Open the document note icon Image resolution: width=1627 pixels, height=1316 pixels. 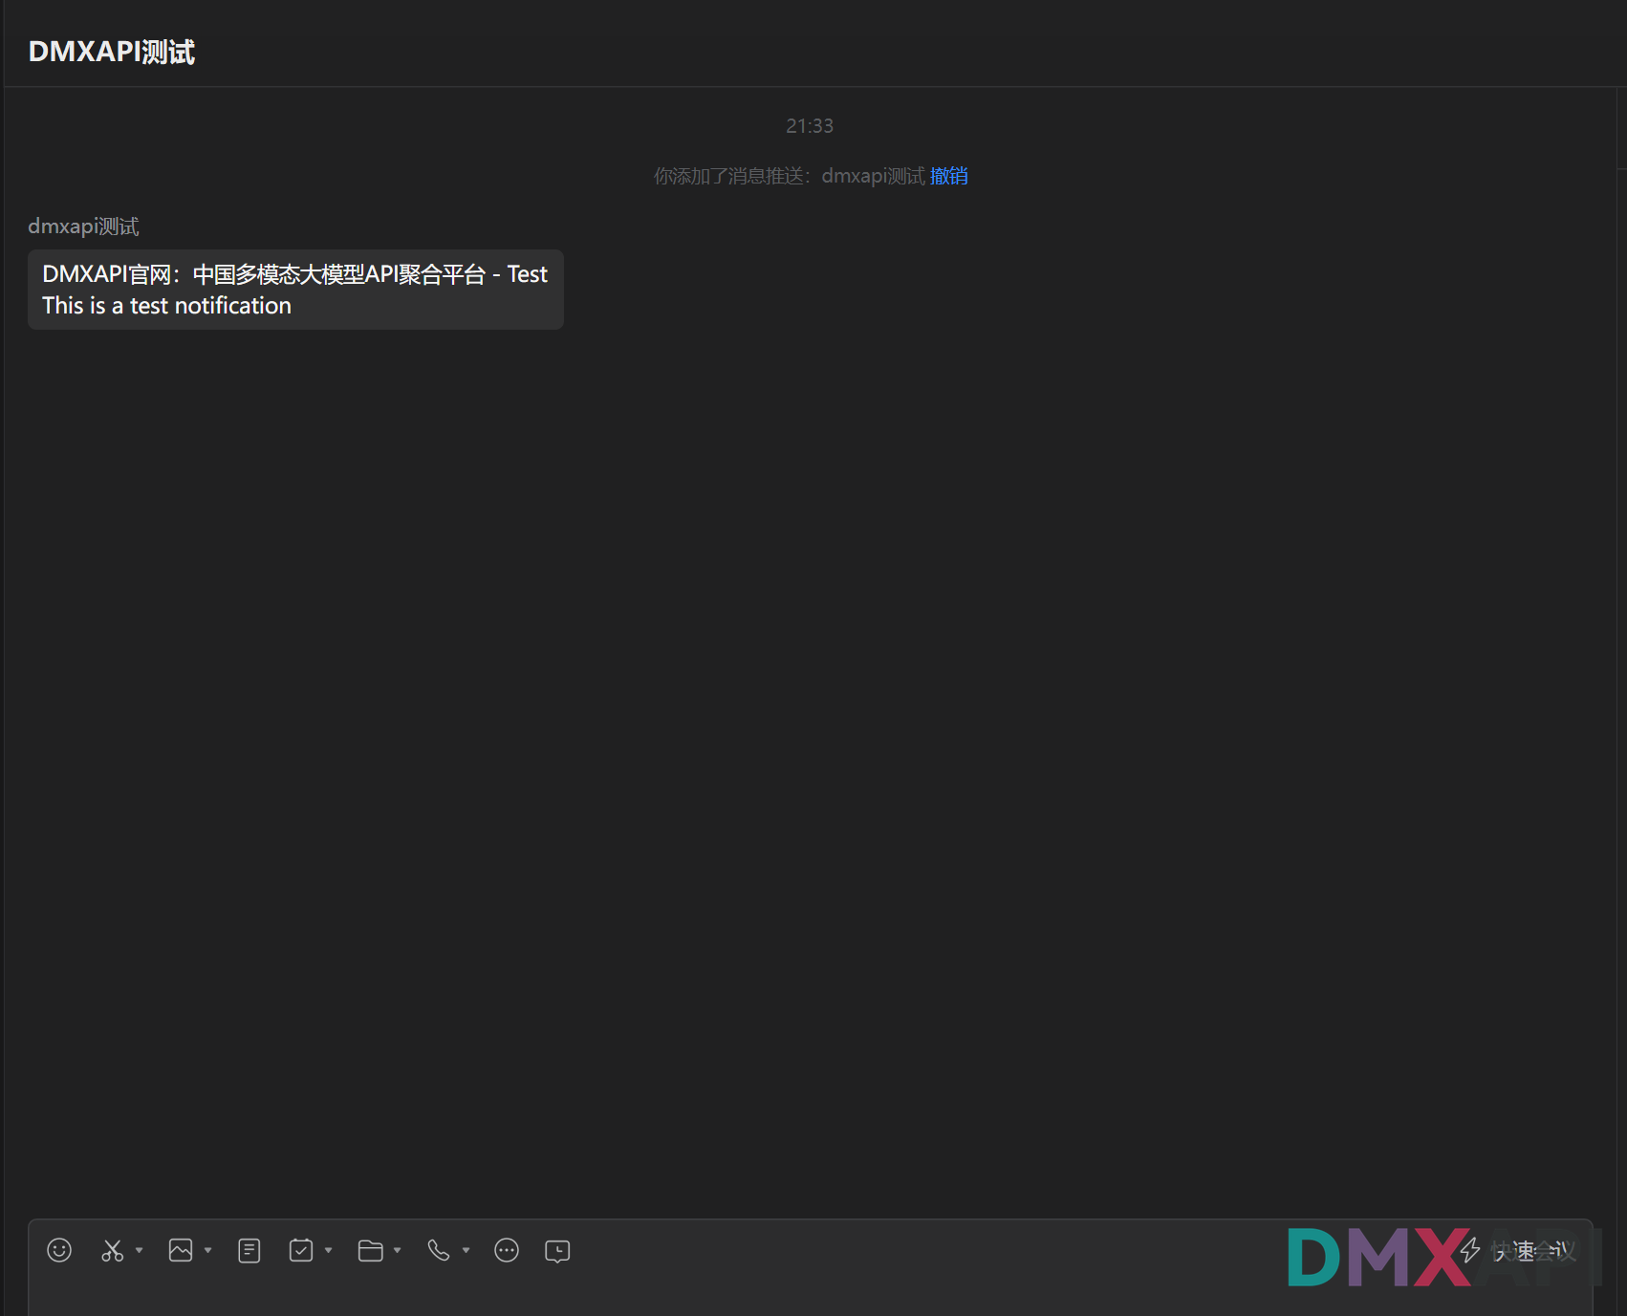click(249, 1250)
